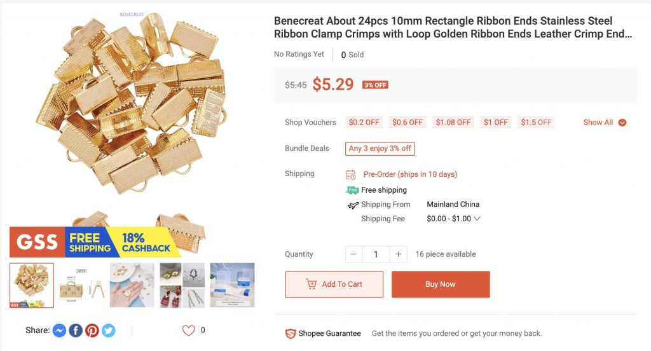
Task: Click the Shopee Guarantee shield icon
Action: 291,334
